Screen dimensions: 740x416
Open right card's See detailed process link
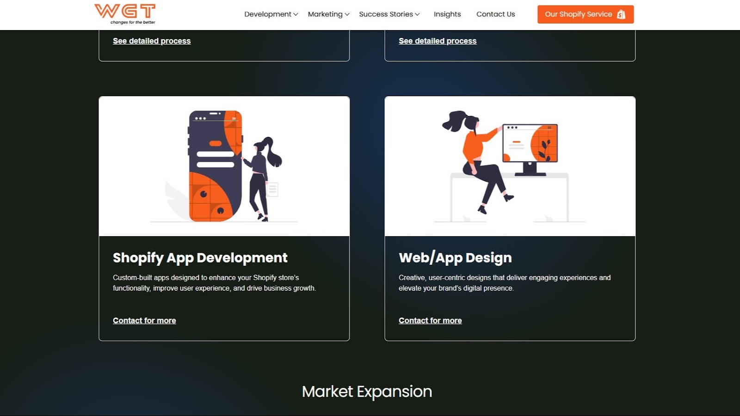click(438, 41)
